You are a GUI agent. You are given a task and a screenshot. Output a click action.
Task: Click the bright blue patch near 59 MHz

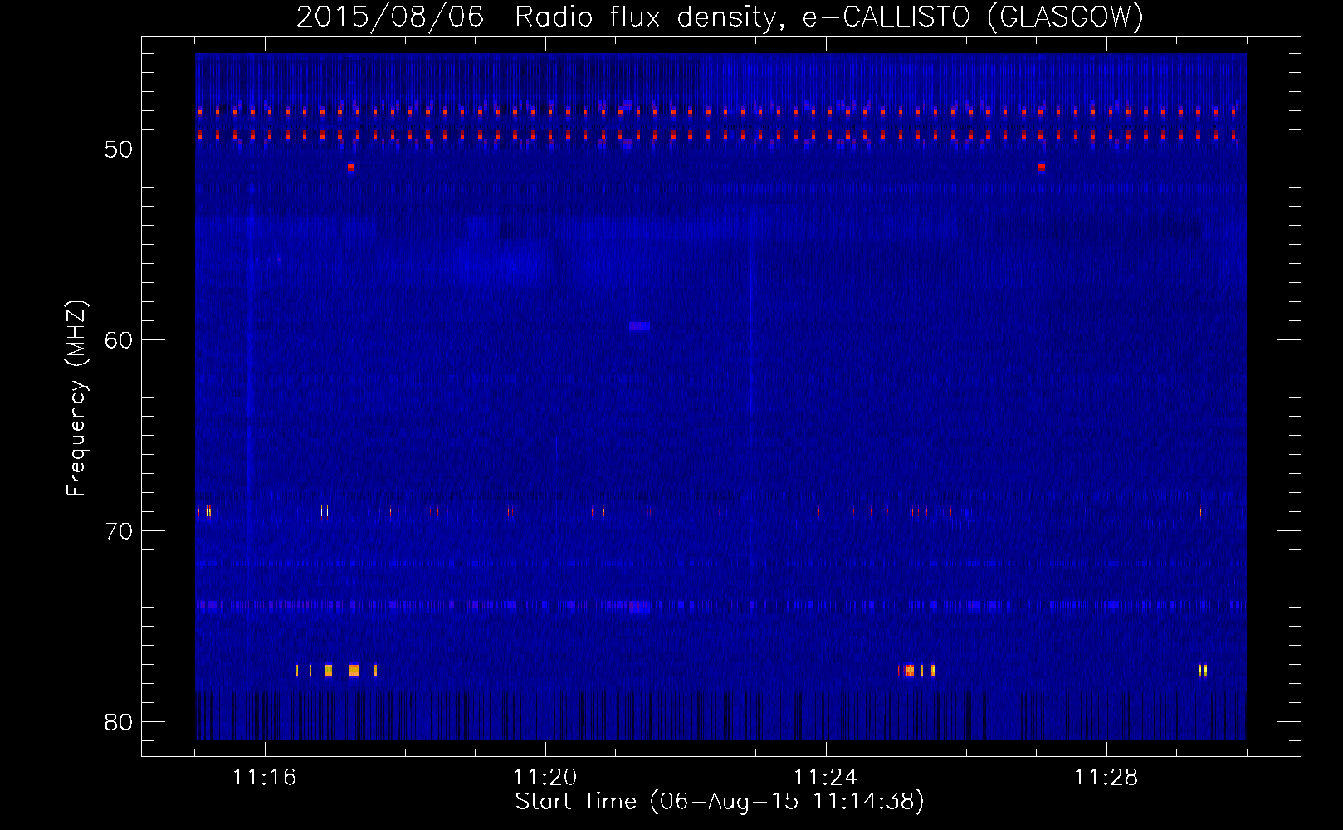pyautogui.click(x=639, y=326)
